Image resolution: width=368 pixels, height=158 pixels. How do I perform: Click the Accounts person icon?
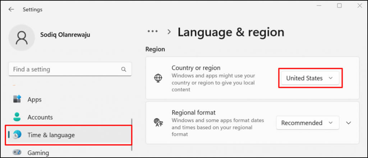[17, 117]
